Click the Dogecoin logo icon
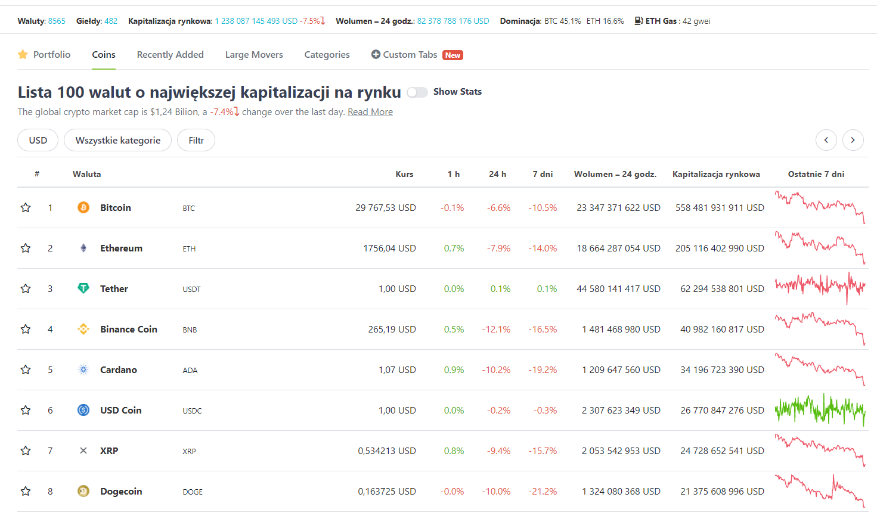This screenshot has height=519, width=877. click(x=83, y=491)
